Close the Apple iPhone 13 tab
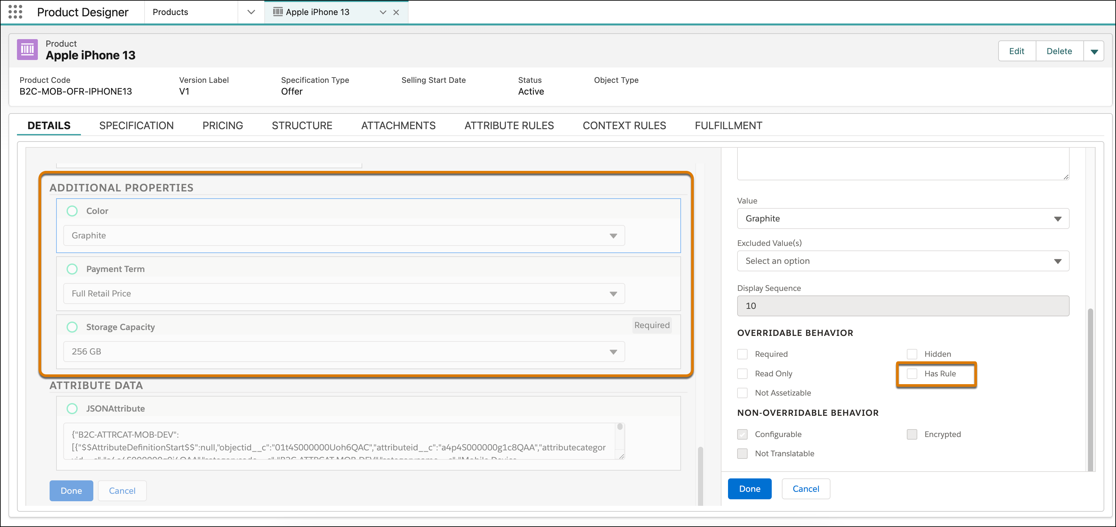 pyautogui.click(x=396, y=12)
